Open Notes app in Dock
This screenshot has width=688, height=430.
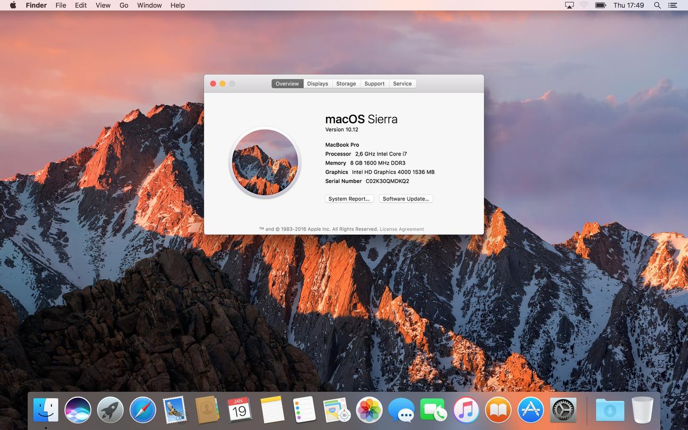(272, 410)
